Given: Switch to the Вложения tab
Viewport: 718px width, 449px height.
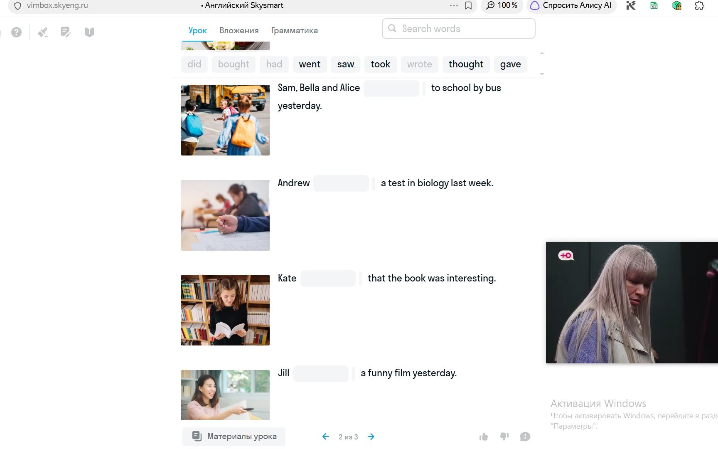Looking at the screenshot, I should [x=239, y=30].
